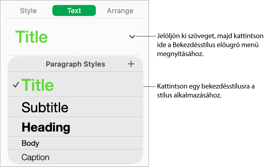Collapse the Paragraph Styles popover via the chevron
The width and height of the screenshot is (268, 167).
click(x=132, y=37)
